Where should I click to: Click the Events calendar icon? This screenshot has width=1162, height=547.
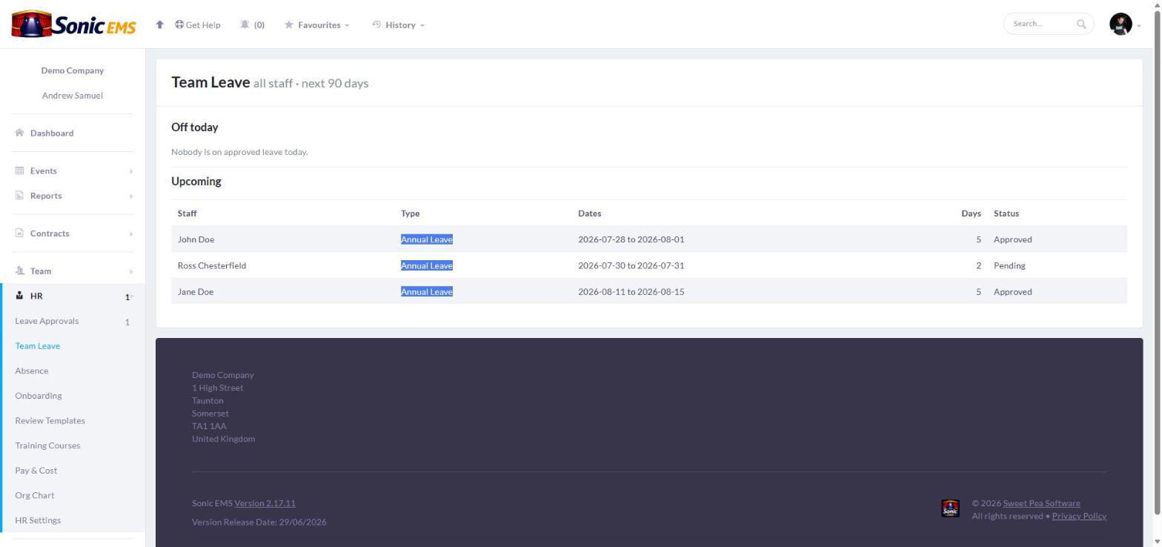[19, 170]
